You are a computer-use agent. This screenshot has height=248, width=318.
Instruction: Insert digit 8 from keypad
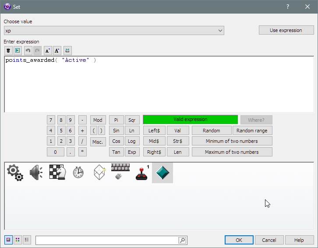pos(61,120)
